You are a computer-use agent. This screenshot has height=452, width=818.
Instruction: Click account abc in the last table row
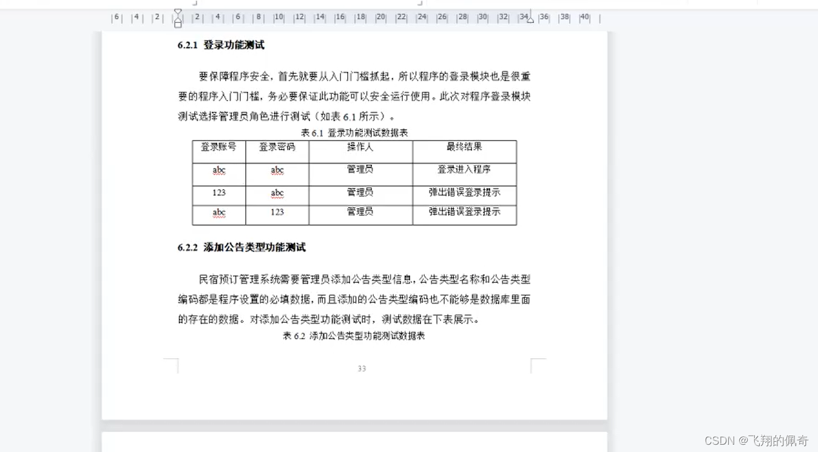[x=218, y=213]
